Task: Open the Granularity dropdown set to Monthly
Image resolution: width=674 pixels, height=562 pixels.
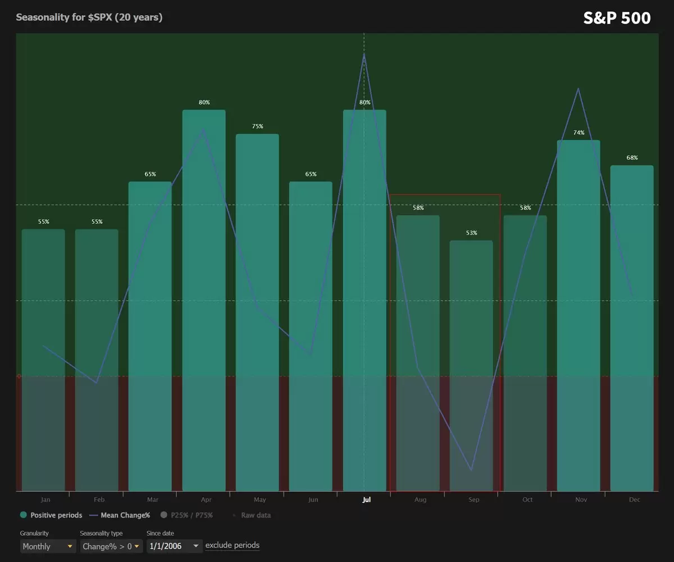Action: click(x=48, y=546)
